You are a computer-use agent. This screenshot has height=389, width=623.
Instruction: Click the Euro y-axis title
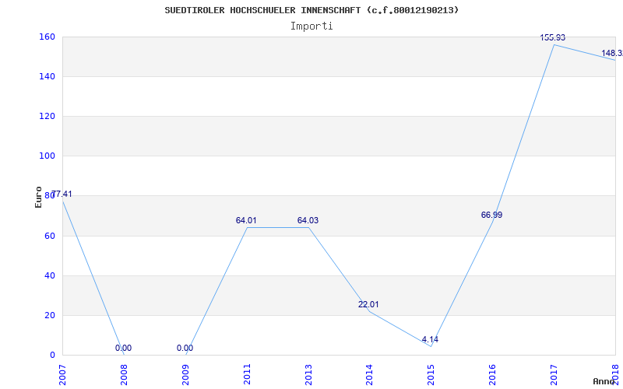(38, 197)
